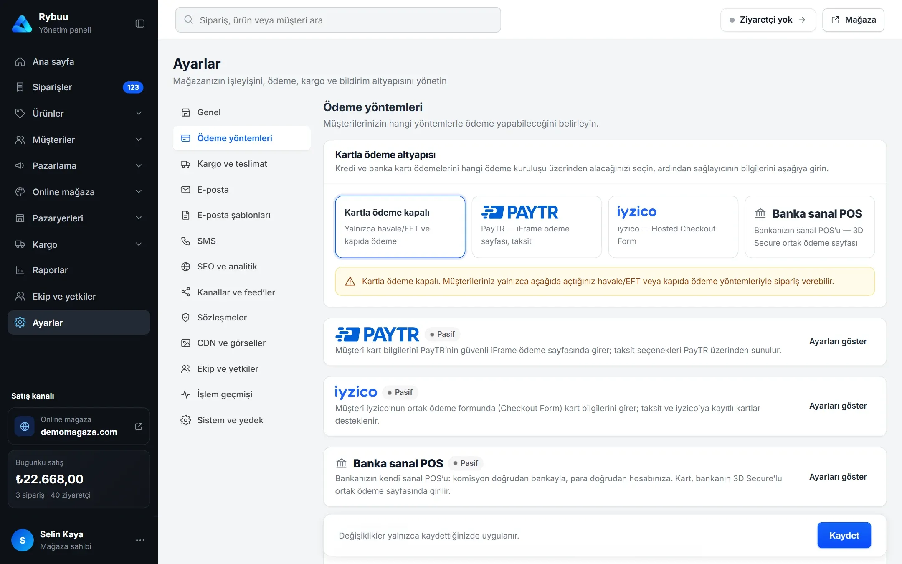
Task: Select Banka sanal POS provider card
Action: pos(810,227)
